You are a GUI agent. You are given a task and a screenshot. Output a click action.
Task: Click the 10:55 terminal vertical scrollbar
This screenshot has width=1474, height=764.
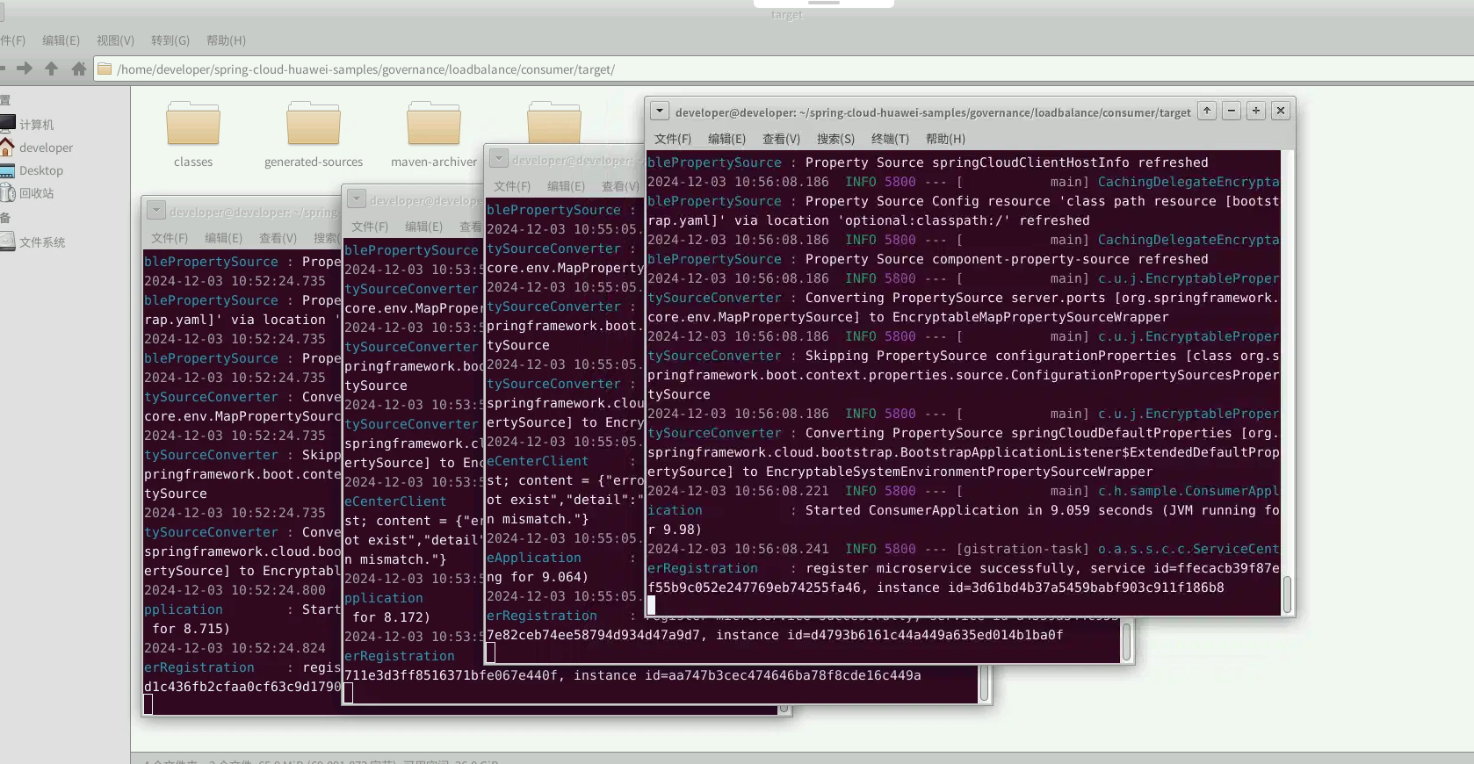[1127, 641]
